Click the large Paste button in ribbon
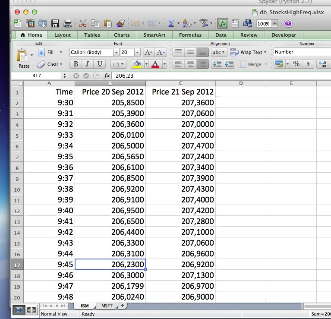 24,58
